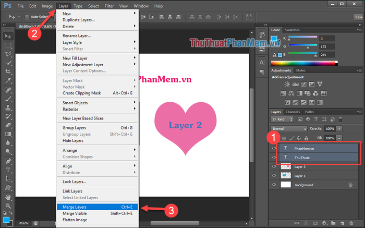Select the Crop tool
This screenshot has height=228, width=365.
[8, 71]
